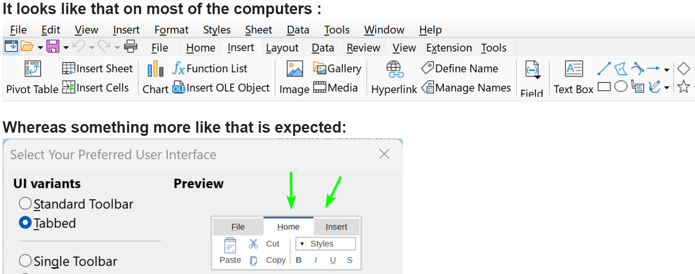The image size is (695, 274).
Task: Select the Tabbed radio button
Action: [x=26, y=223]
